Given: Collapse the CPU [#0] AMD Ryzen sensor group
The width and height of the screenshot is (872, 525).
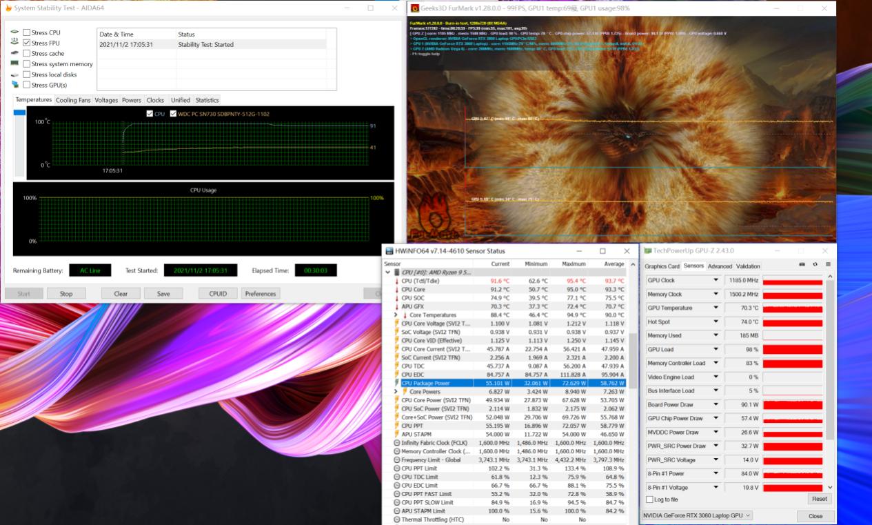Looking at the screenshot, I should point(387,273).
